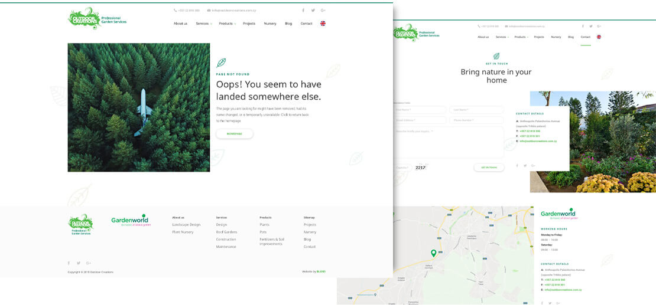The image size is (656, 305).
Task: Open Projects in contact page menu
Action: (539, 37)
